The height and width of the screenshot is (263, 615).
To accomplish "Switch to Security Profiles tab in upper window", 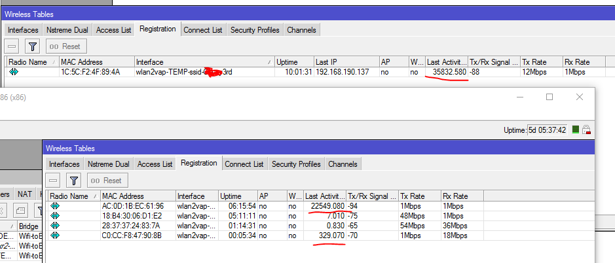I will [255, 29].
